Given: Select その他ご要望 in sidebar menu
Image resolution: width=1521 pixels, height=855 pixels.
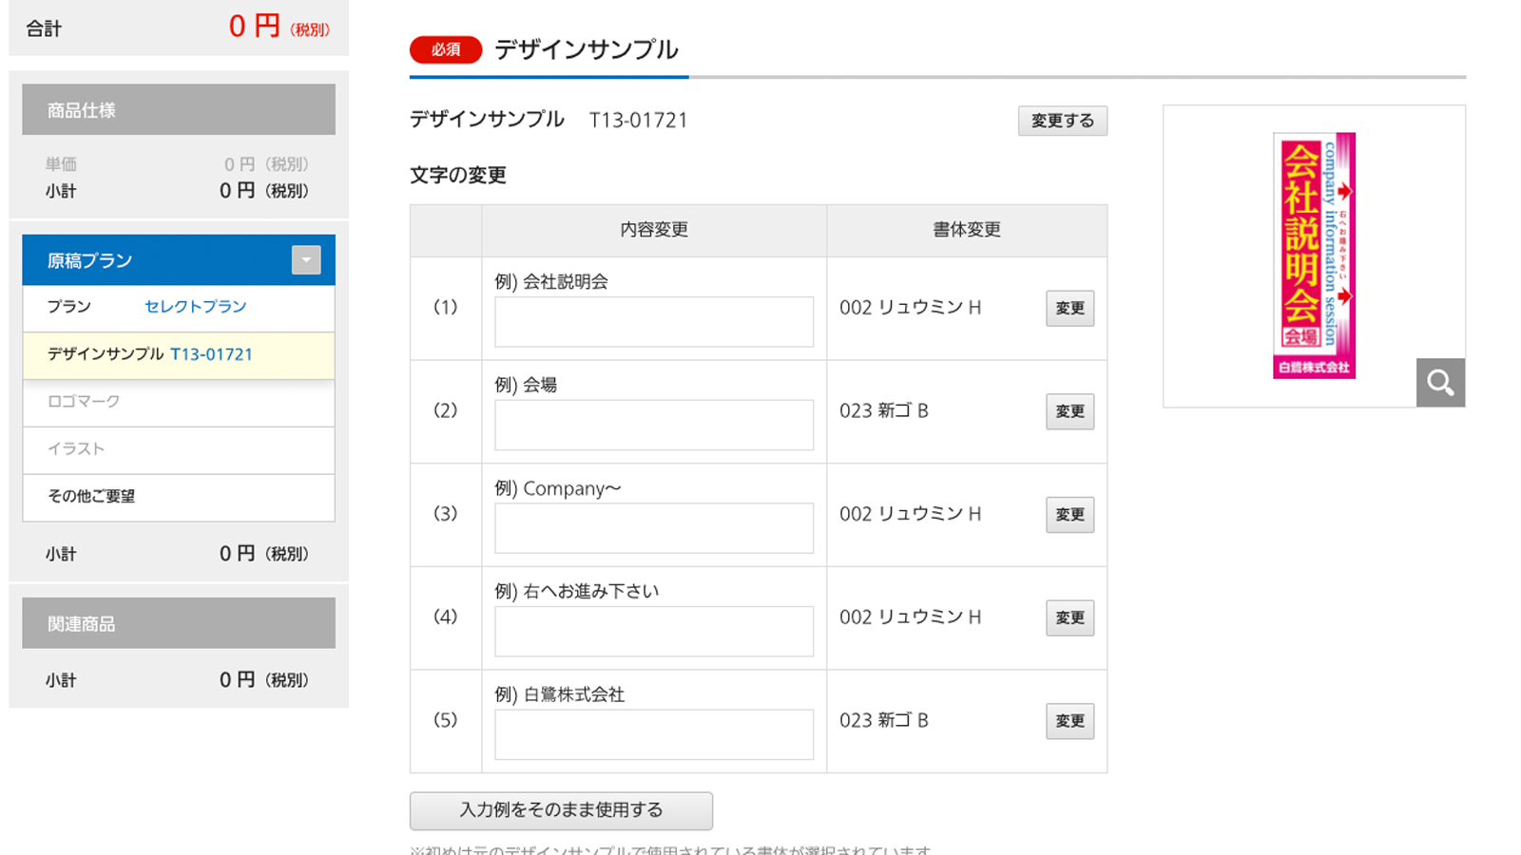Looking at the screenshot, I should pos(179,497).
